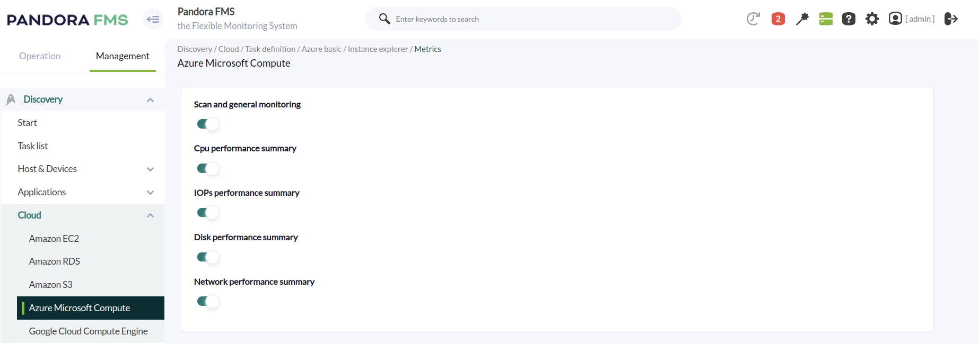Click the green server status icon

tap(826, 19)
